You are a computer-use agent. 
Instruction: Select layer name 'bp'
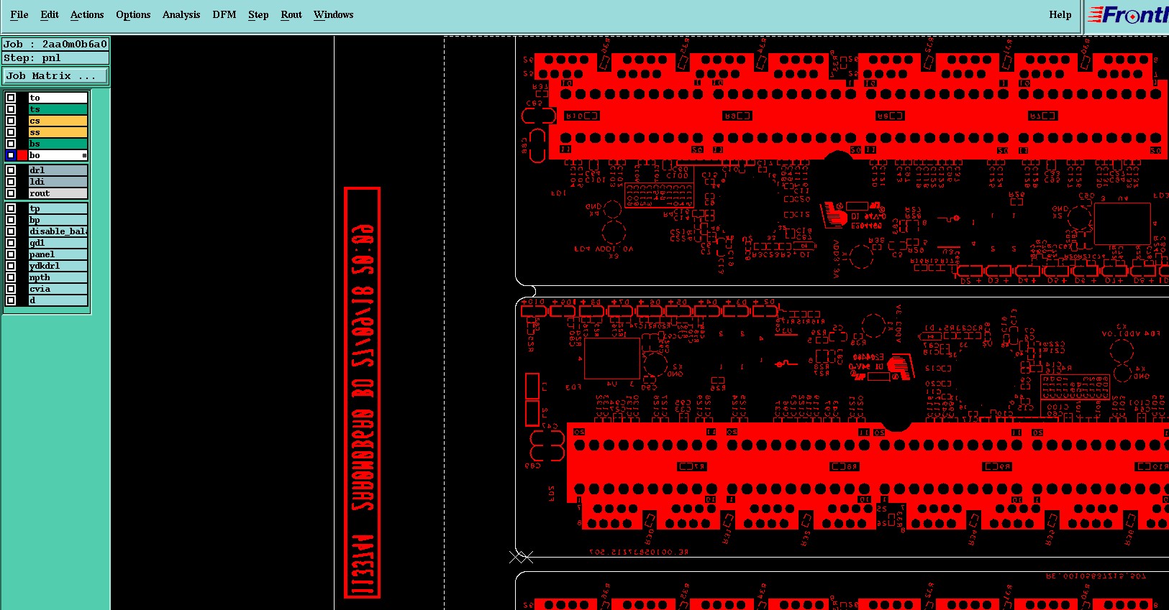(x=58, y=220)
